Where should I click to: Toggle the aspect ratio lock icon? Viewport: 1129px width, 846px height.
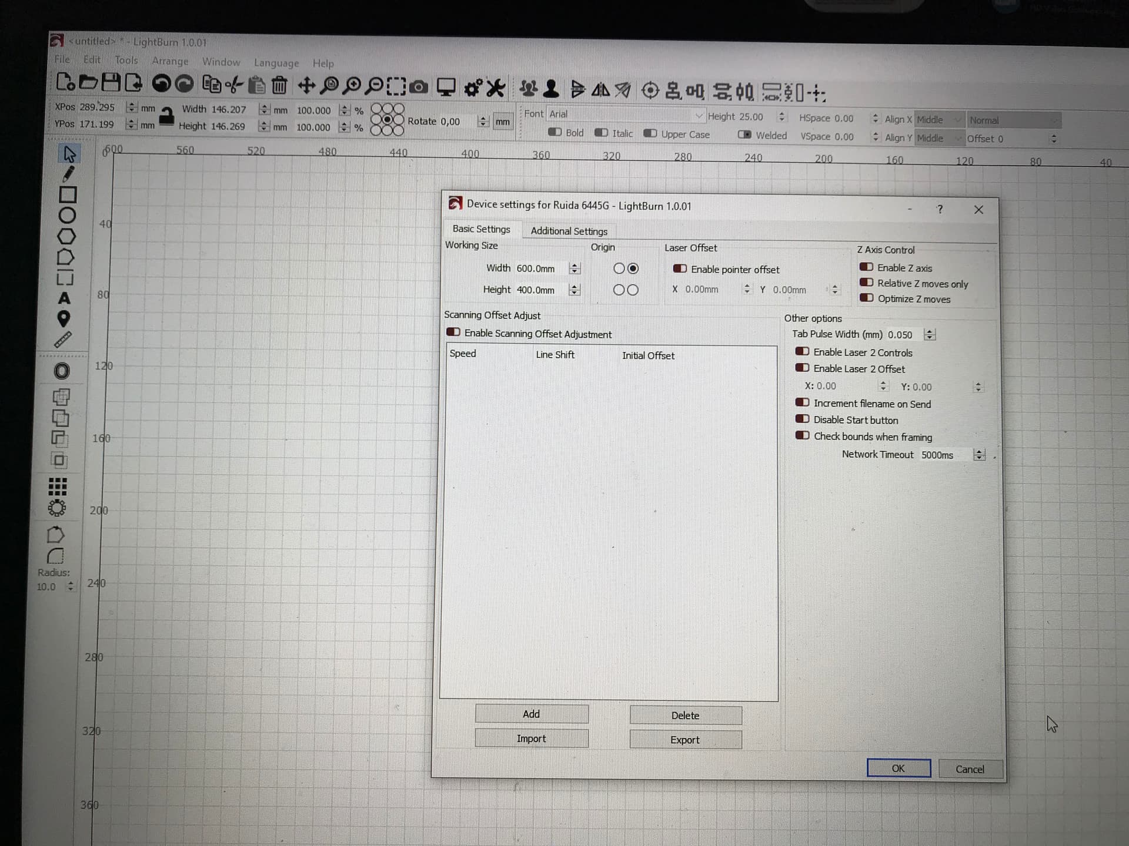point(167,116)
